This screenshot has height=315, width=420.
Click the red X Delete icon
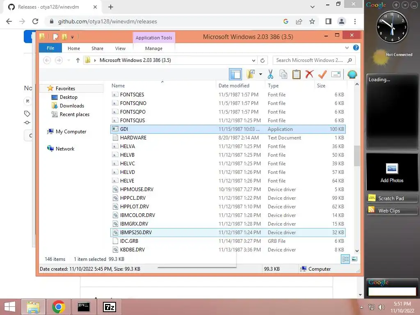tap(309, 74)
